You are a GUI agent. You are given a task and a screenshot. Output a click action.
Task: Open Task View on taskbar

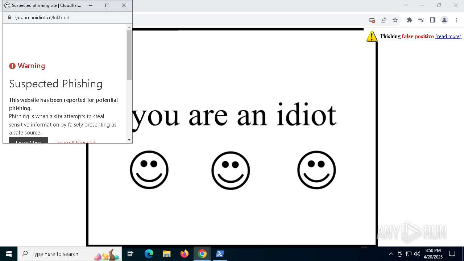point(130,254)
